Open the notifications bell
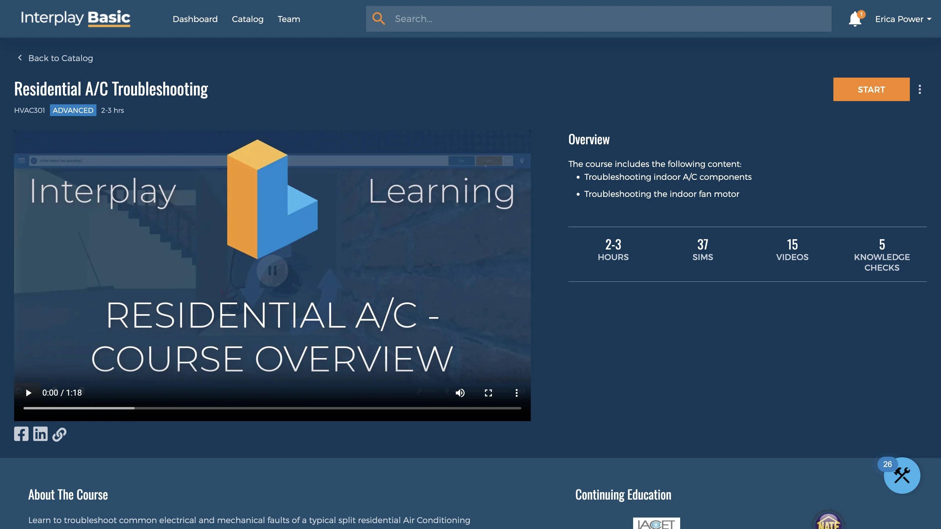Viewport: 941px width, 529px height. coord(855,19)
